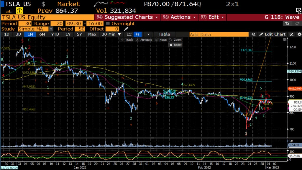Select the 3D range tab
This screenshot has height=170, width=302.
pos(18,34)
